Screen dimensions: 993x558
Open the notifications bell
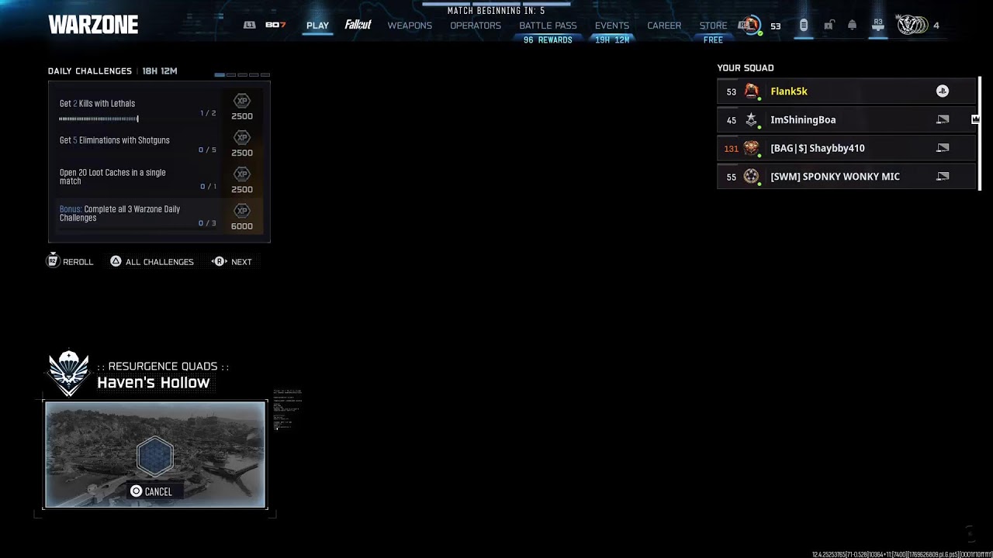tap(852, 26)
